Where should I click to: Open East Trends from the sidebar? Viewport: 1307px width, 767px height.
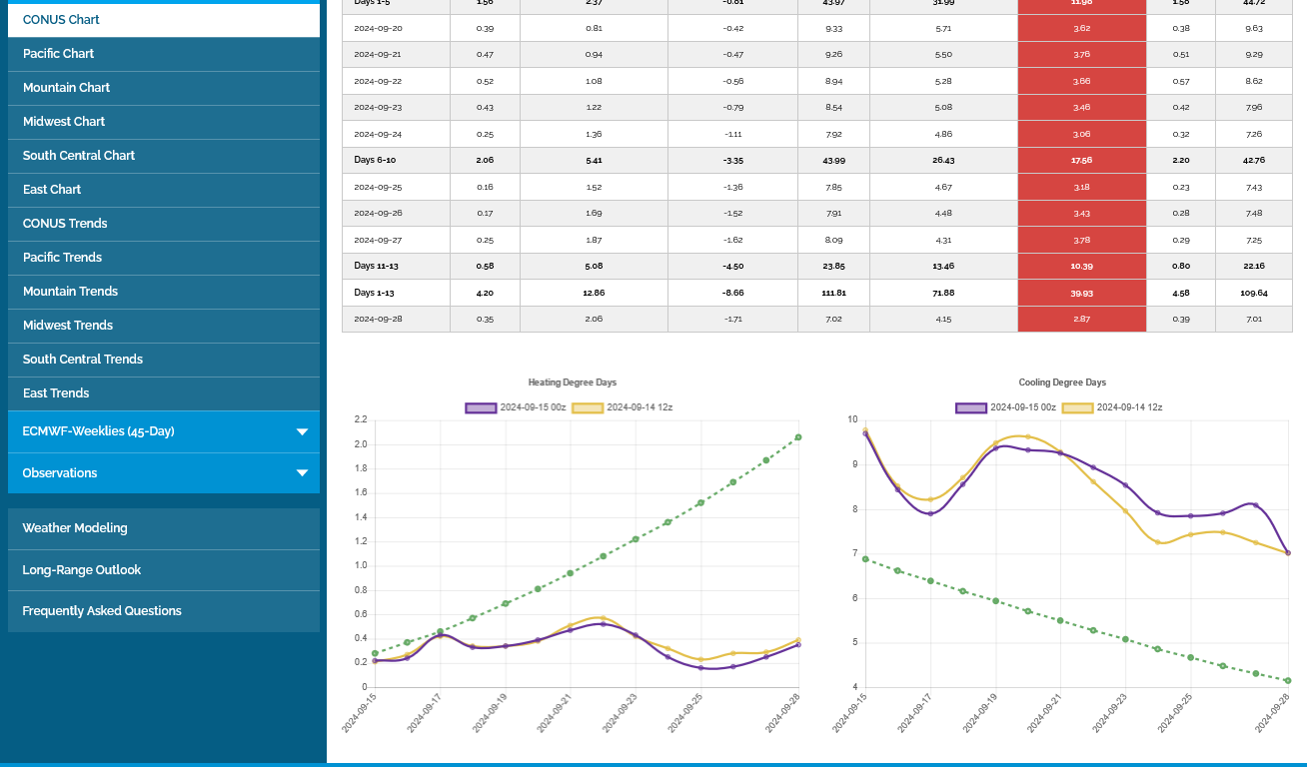tap(56, 393)
